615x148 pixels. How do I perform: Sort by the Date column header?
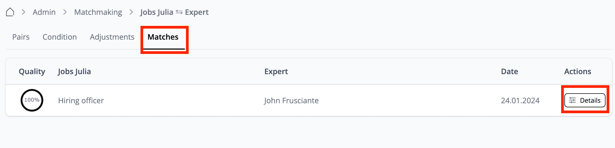[x=509, y=71]
